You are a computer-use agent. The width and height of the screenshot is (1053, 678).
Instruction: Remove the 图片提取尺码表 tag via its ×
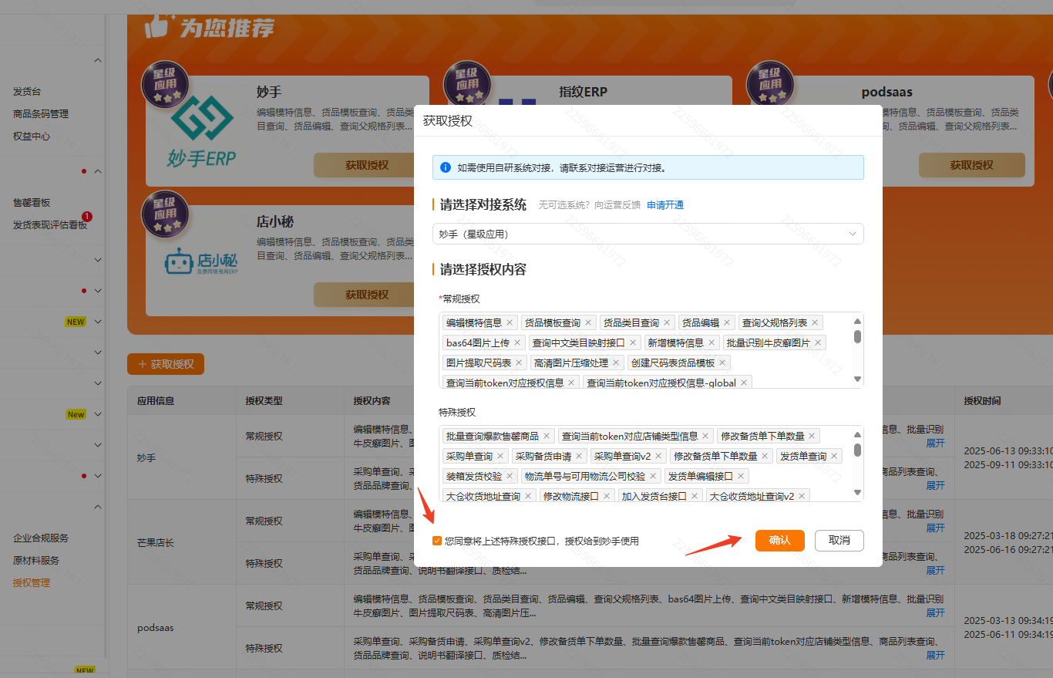tap(519, 363)
